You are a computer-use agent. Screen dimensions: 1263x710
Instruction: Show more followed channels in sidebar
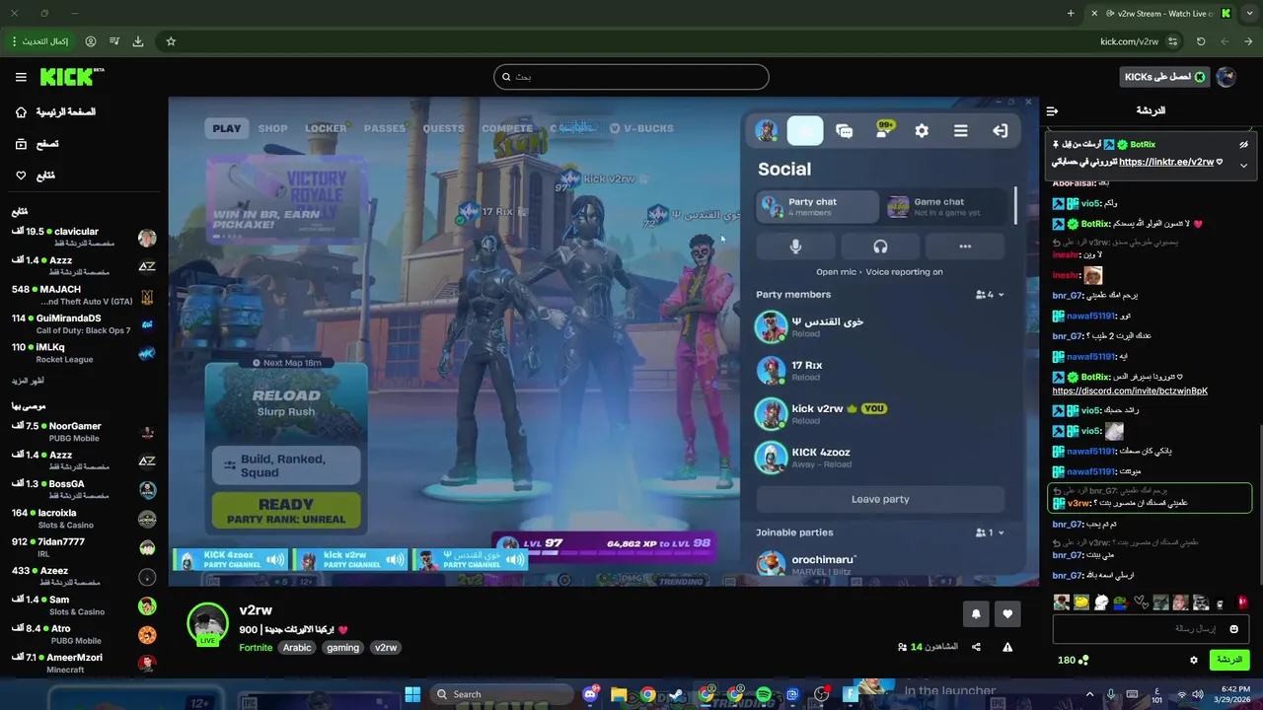28,381
